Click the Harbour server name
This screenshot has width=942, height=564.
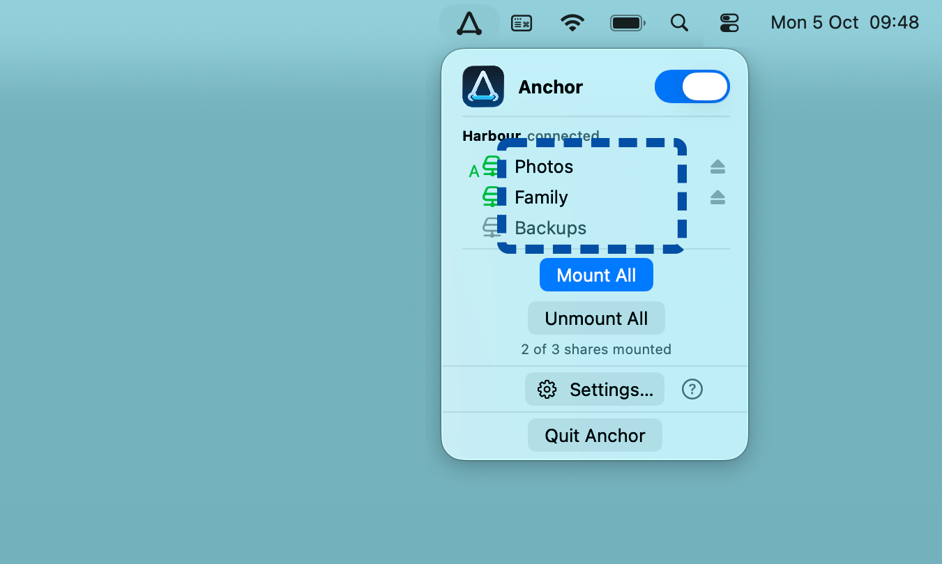tap(492, 136)
